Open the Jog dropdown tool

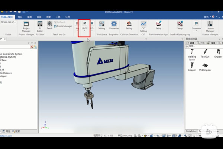pyautogui.click(x=77, y=27)
